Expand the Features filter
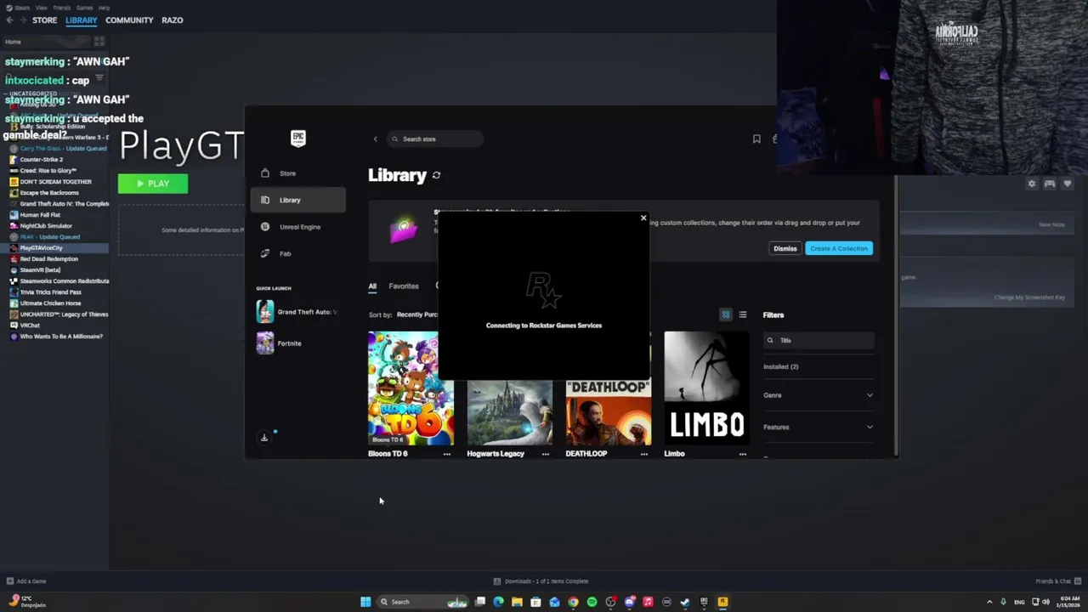Screen dimensions: 1088x612 pos(819,427)
